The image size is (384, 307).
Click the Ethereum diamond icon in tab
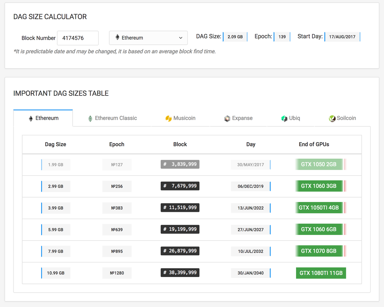coord(31,119)
